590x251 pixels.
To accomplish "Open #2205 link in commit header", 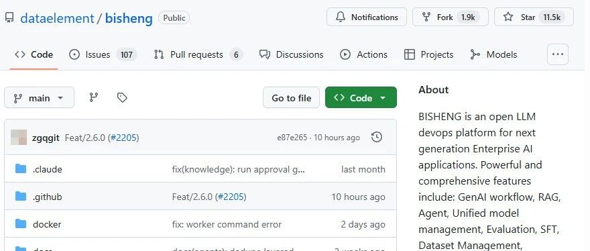I will [123, 138].
